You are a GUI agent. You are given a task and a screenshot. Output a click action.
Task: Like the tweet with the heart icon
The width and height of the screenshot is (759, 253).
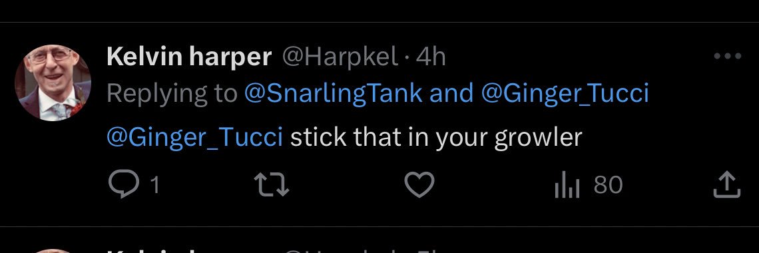point(419,185)
